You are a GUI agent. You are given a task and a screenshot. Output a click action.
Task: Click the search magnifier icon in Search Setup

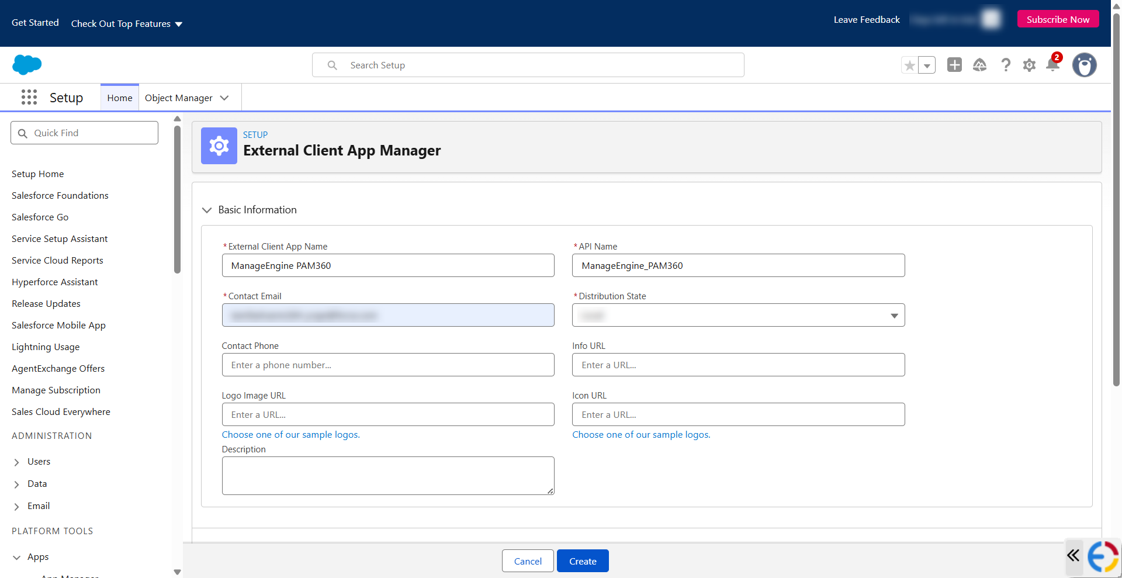[x=333, y=65]
